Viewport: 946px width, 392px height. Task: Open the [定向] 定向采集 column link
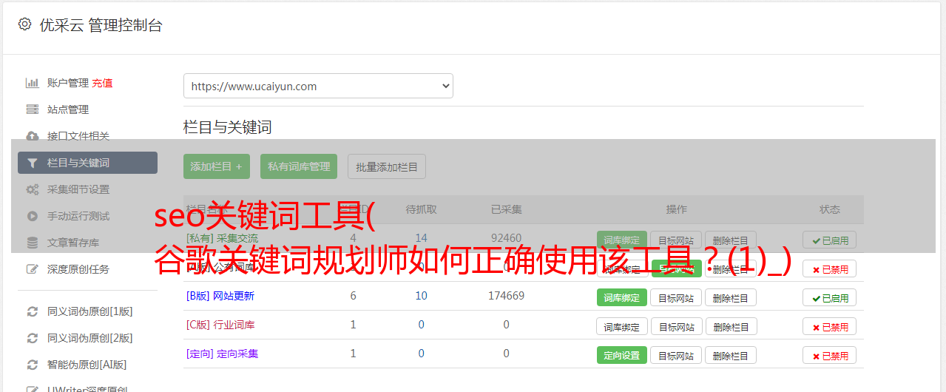tap(222, 354)
